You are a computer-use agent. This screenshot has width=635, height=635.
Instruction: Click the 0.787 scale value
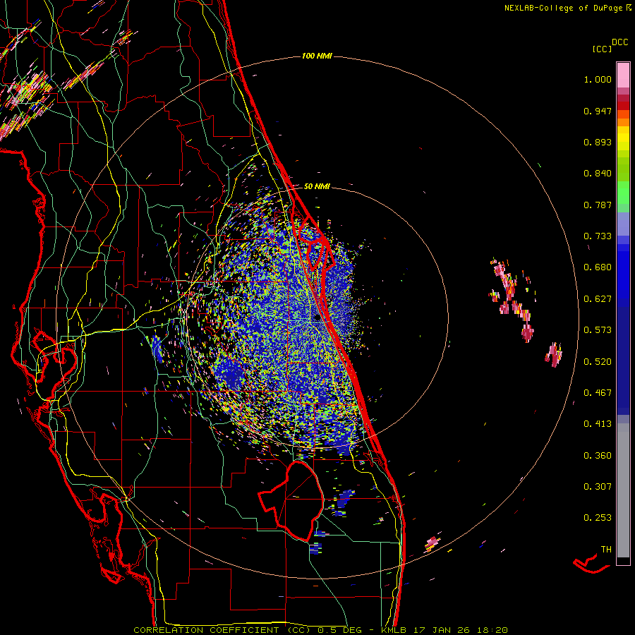[598, 205]
